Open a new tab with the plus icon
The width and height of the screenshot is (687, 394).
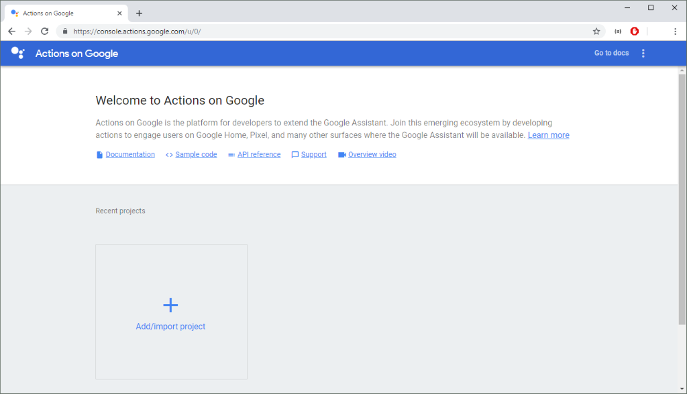click(139, 13)
